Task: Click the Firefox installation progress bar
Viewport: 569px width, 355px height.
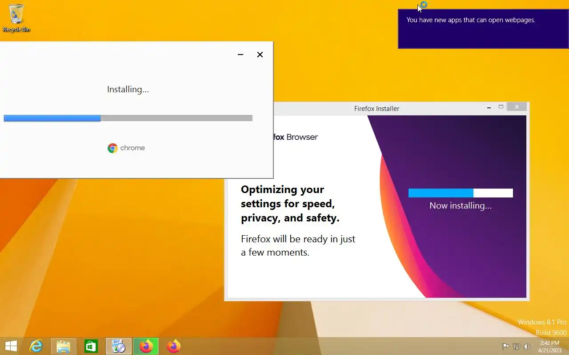Action: [461, 193]
